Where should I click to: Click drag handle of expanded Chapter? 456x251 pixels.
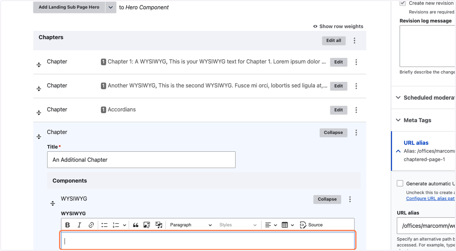point(39,137)
